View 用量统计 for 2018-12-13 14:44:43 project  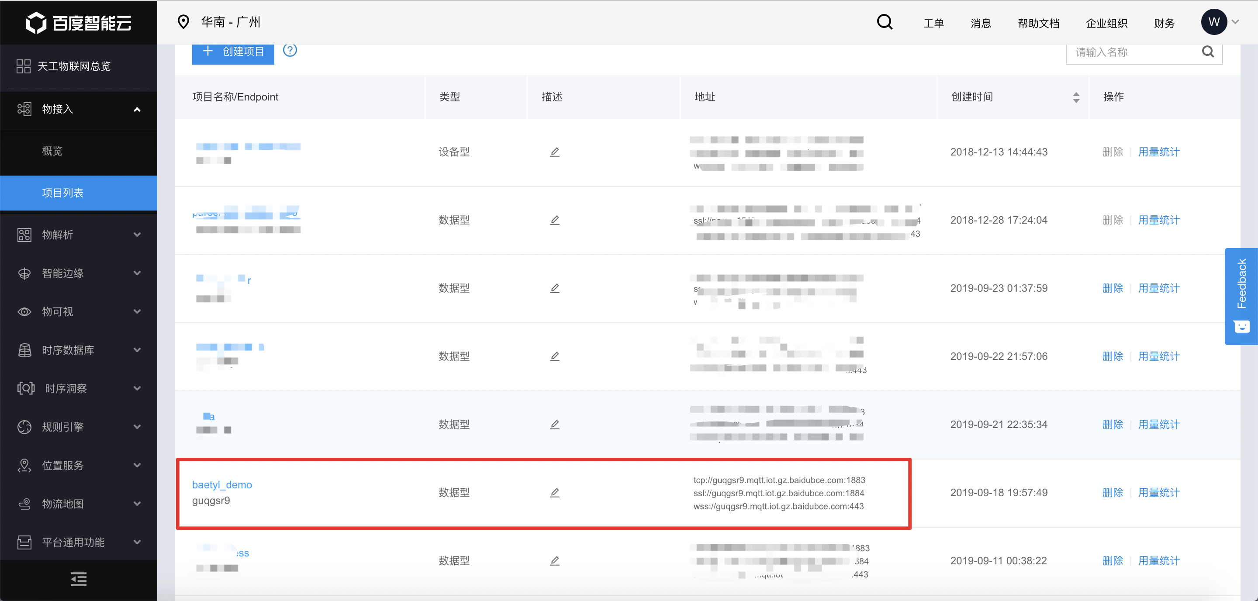click(1158, 152)
